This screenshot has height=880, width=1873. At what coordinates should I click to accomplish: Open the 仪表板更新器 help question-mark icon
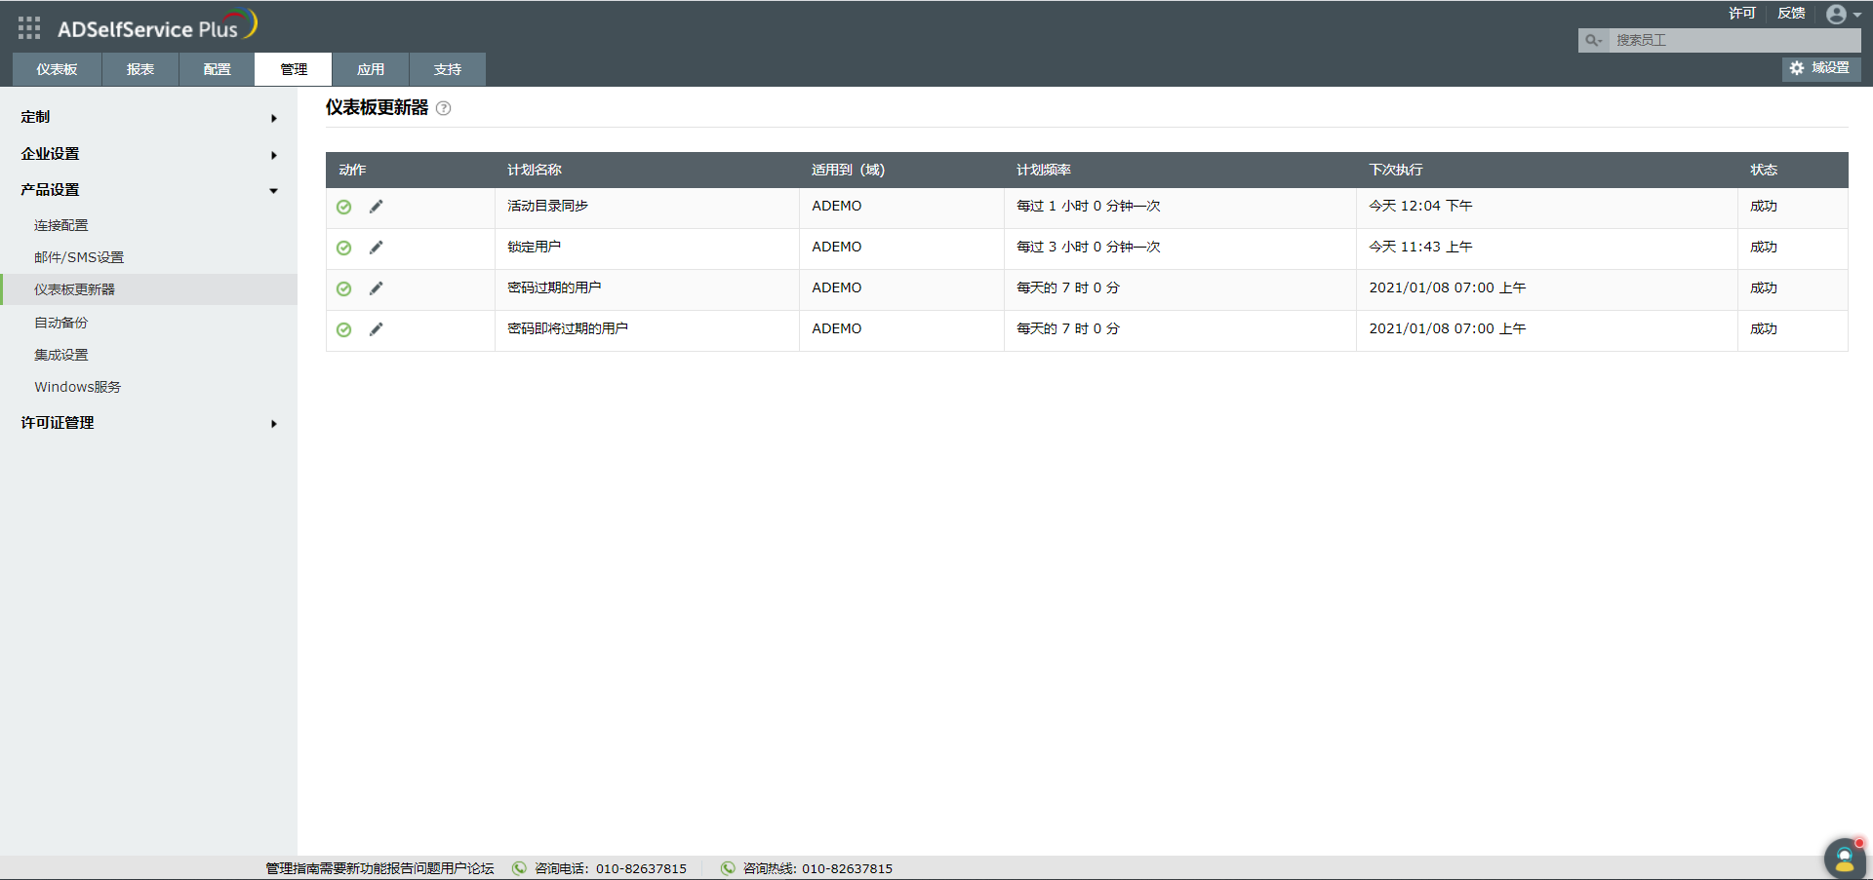tap(444, 108)
